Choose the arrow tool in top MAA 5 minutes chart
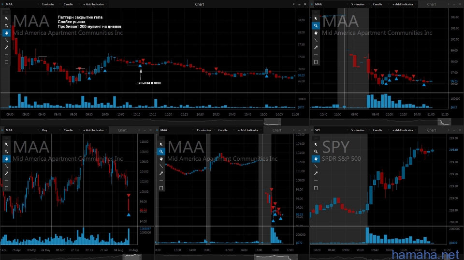This screenshot has width=464, height=260. [x=316, y=47]
